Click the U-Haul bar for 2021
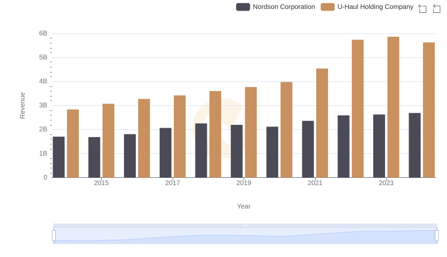This screenshot has height=257, width=447. point(322,123)
